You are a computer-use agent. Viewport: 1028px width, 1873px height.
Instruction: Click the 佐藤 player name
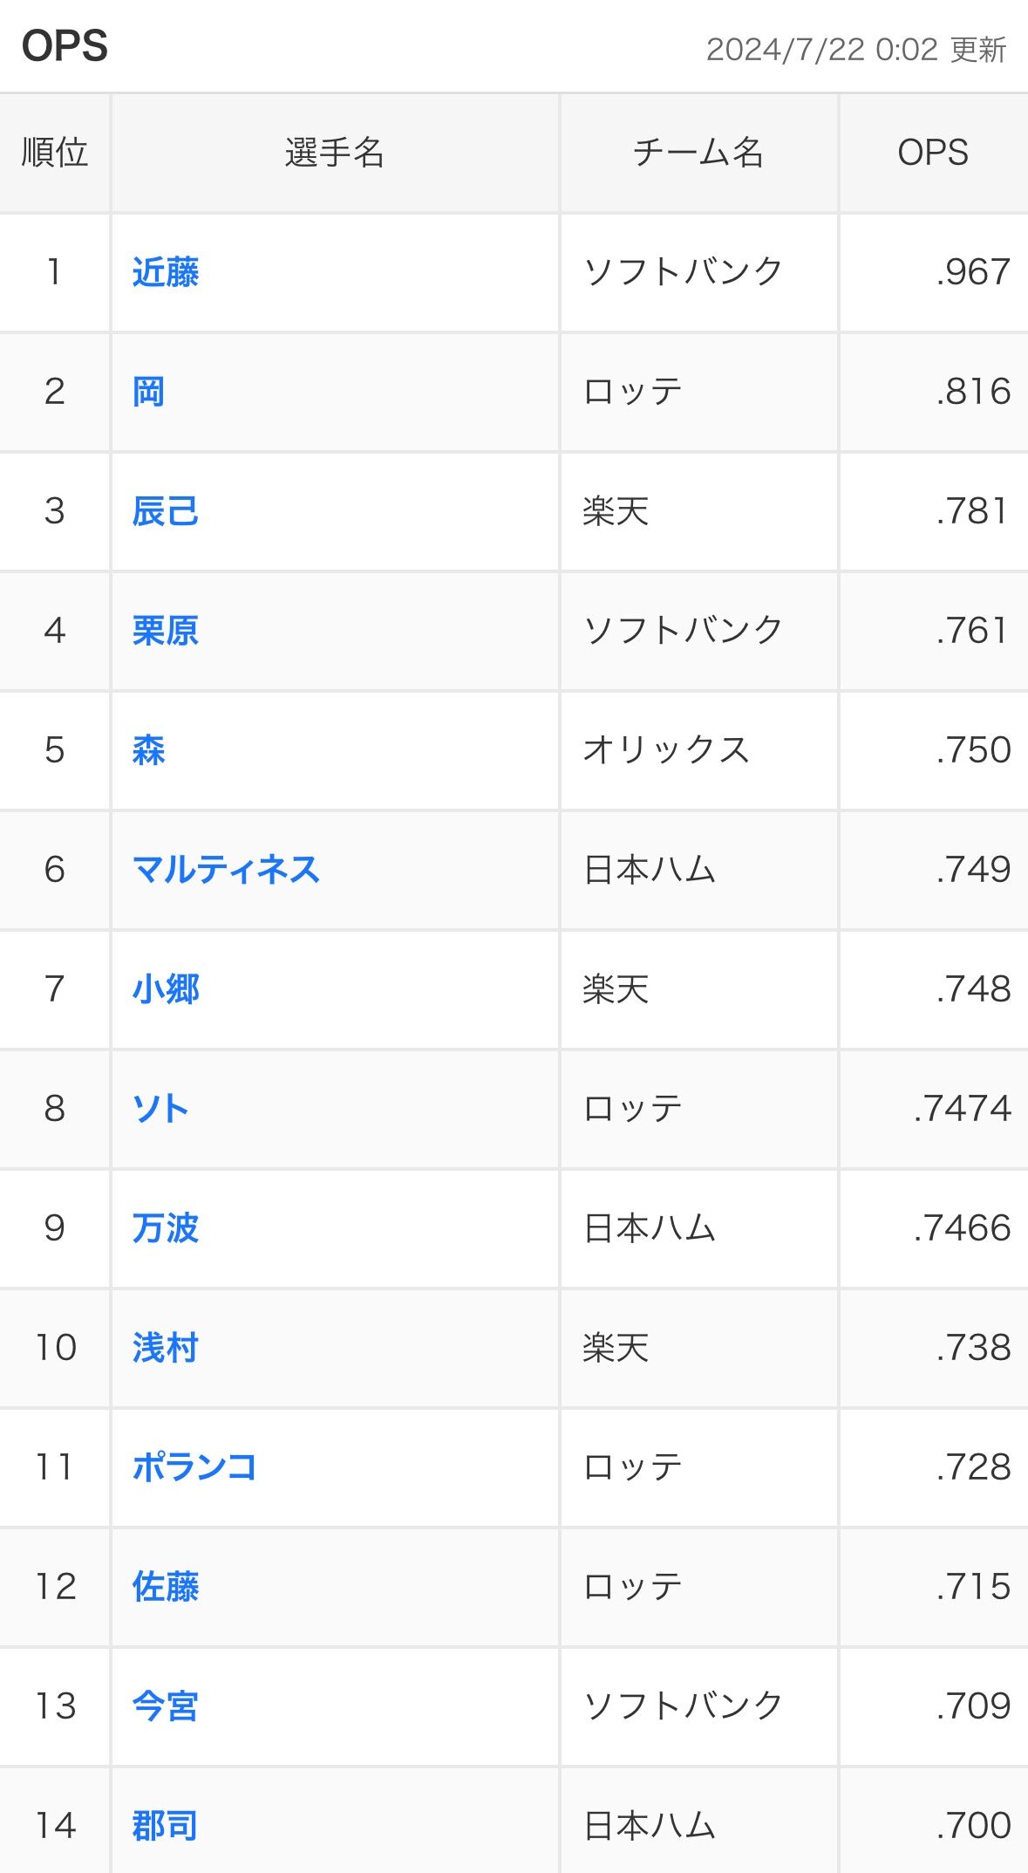point(166,1587)
